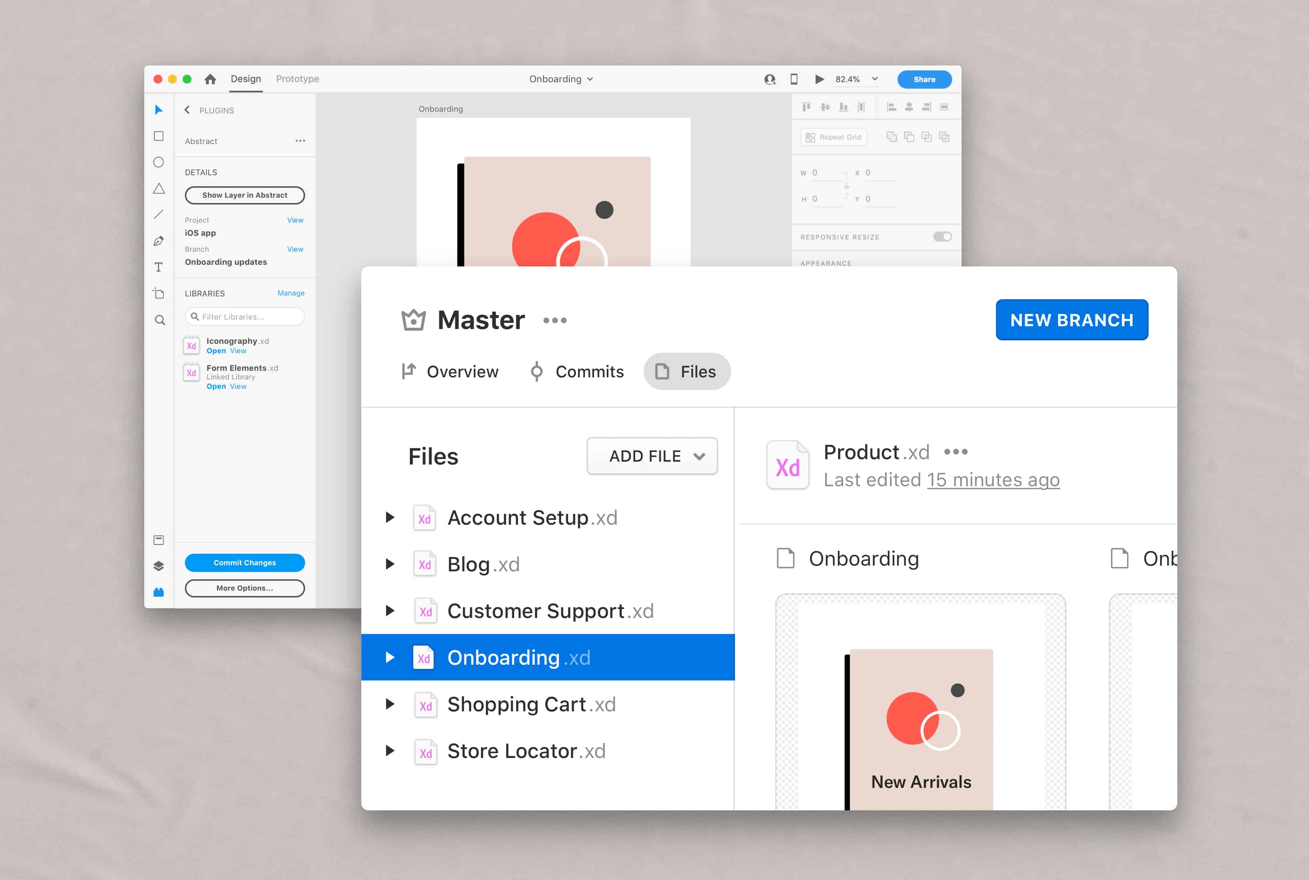Expand Blog.xd file tree
Image resolution: width=1309 pixels, height=880 pixels.
pos(390,564)
